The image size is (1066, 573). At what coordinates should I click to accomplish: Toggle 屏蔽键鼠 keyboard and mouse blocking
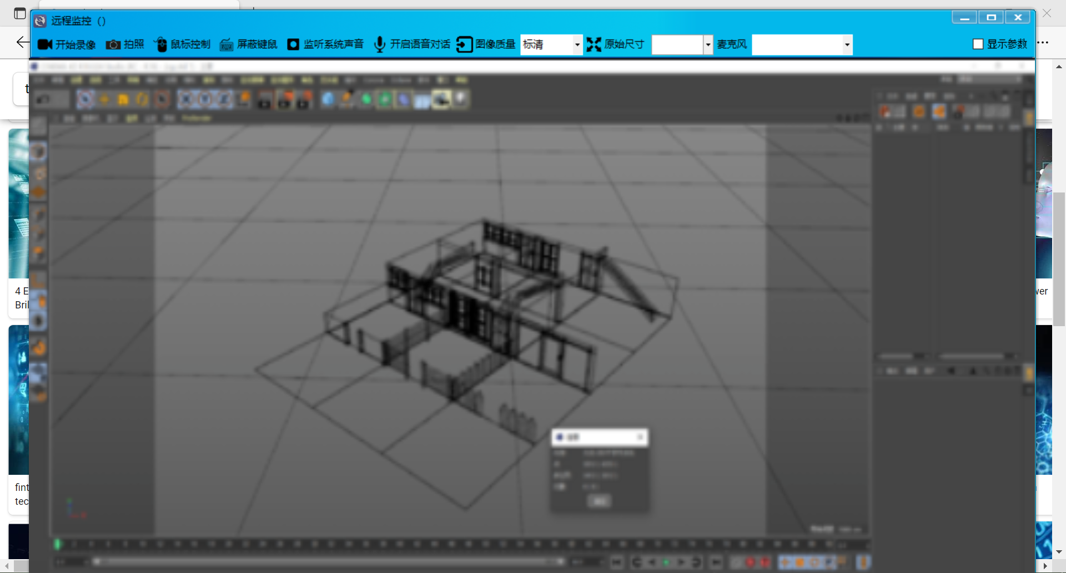pos(227,44)
